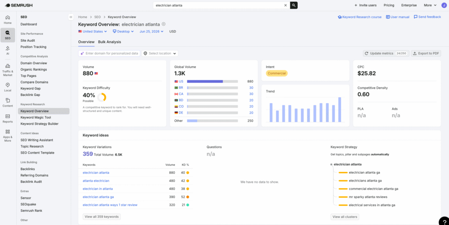The height and width of the screenshot is (225, 449).
Task: Open Keyword Gap in the sidebar
Action: 30,89
